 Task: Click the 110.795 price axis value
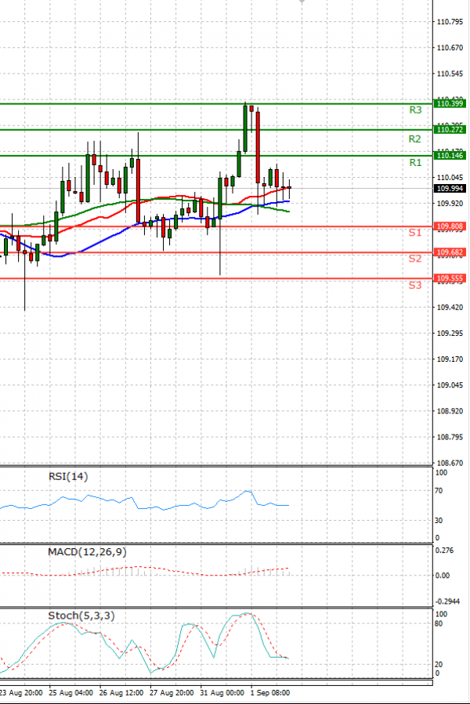click(450, 22)
